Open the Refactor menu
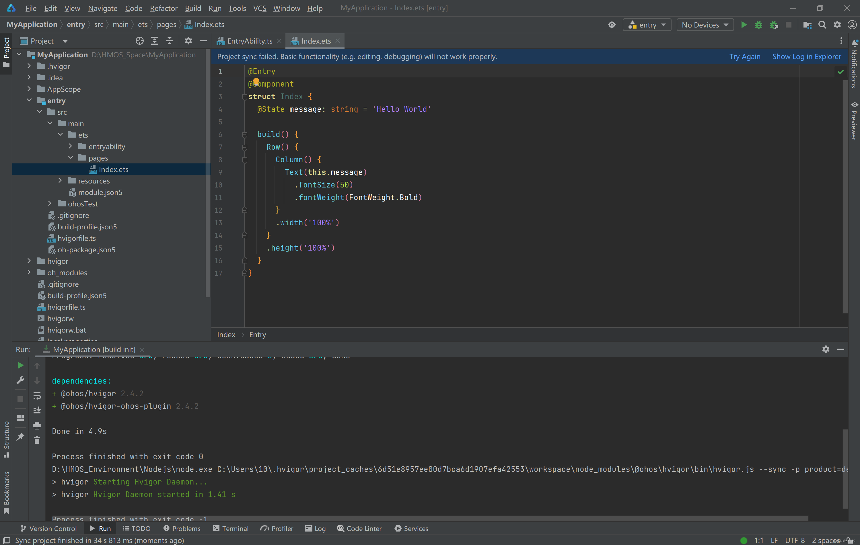Screen dimensions: 860x545 click(x=163, y=8)
